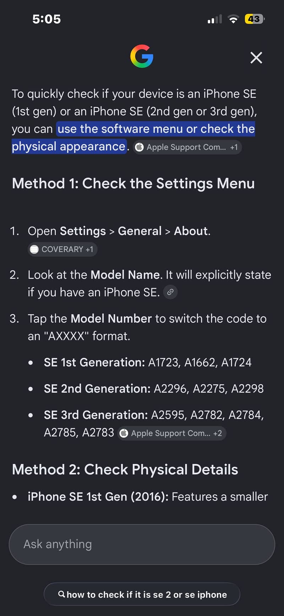Select the 'how to check if it is se 2' suggestion
This screenshot has width=284, height=616.
click(142, 594)
